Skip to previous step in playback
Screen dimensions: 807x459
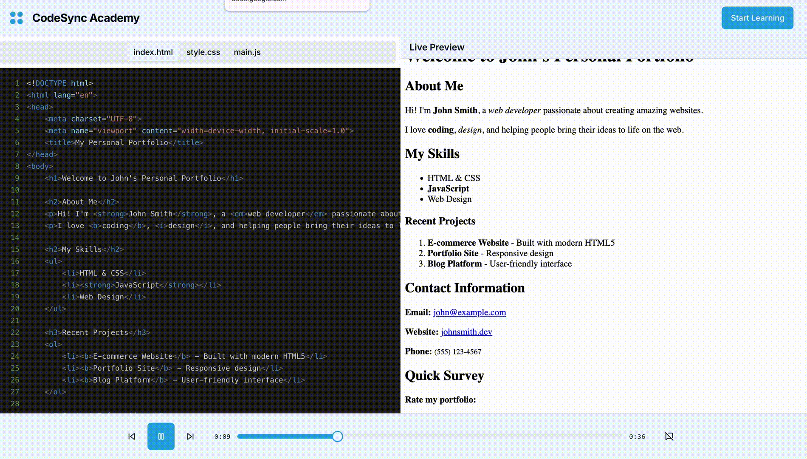[132, 436]
